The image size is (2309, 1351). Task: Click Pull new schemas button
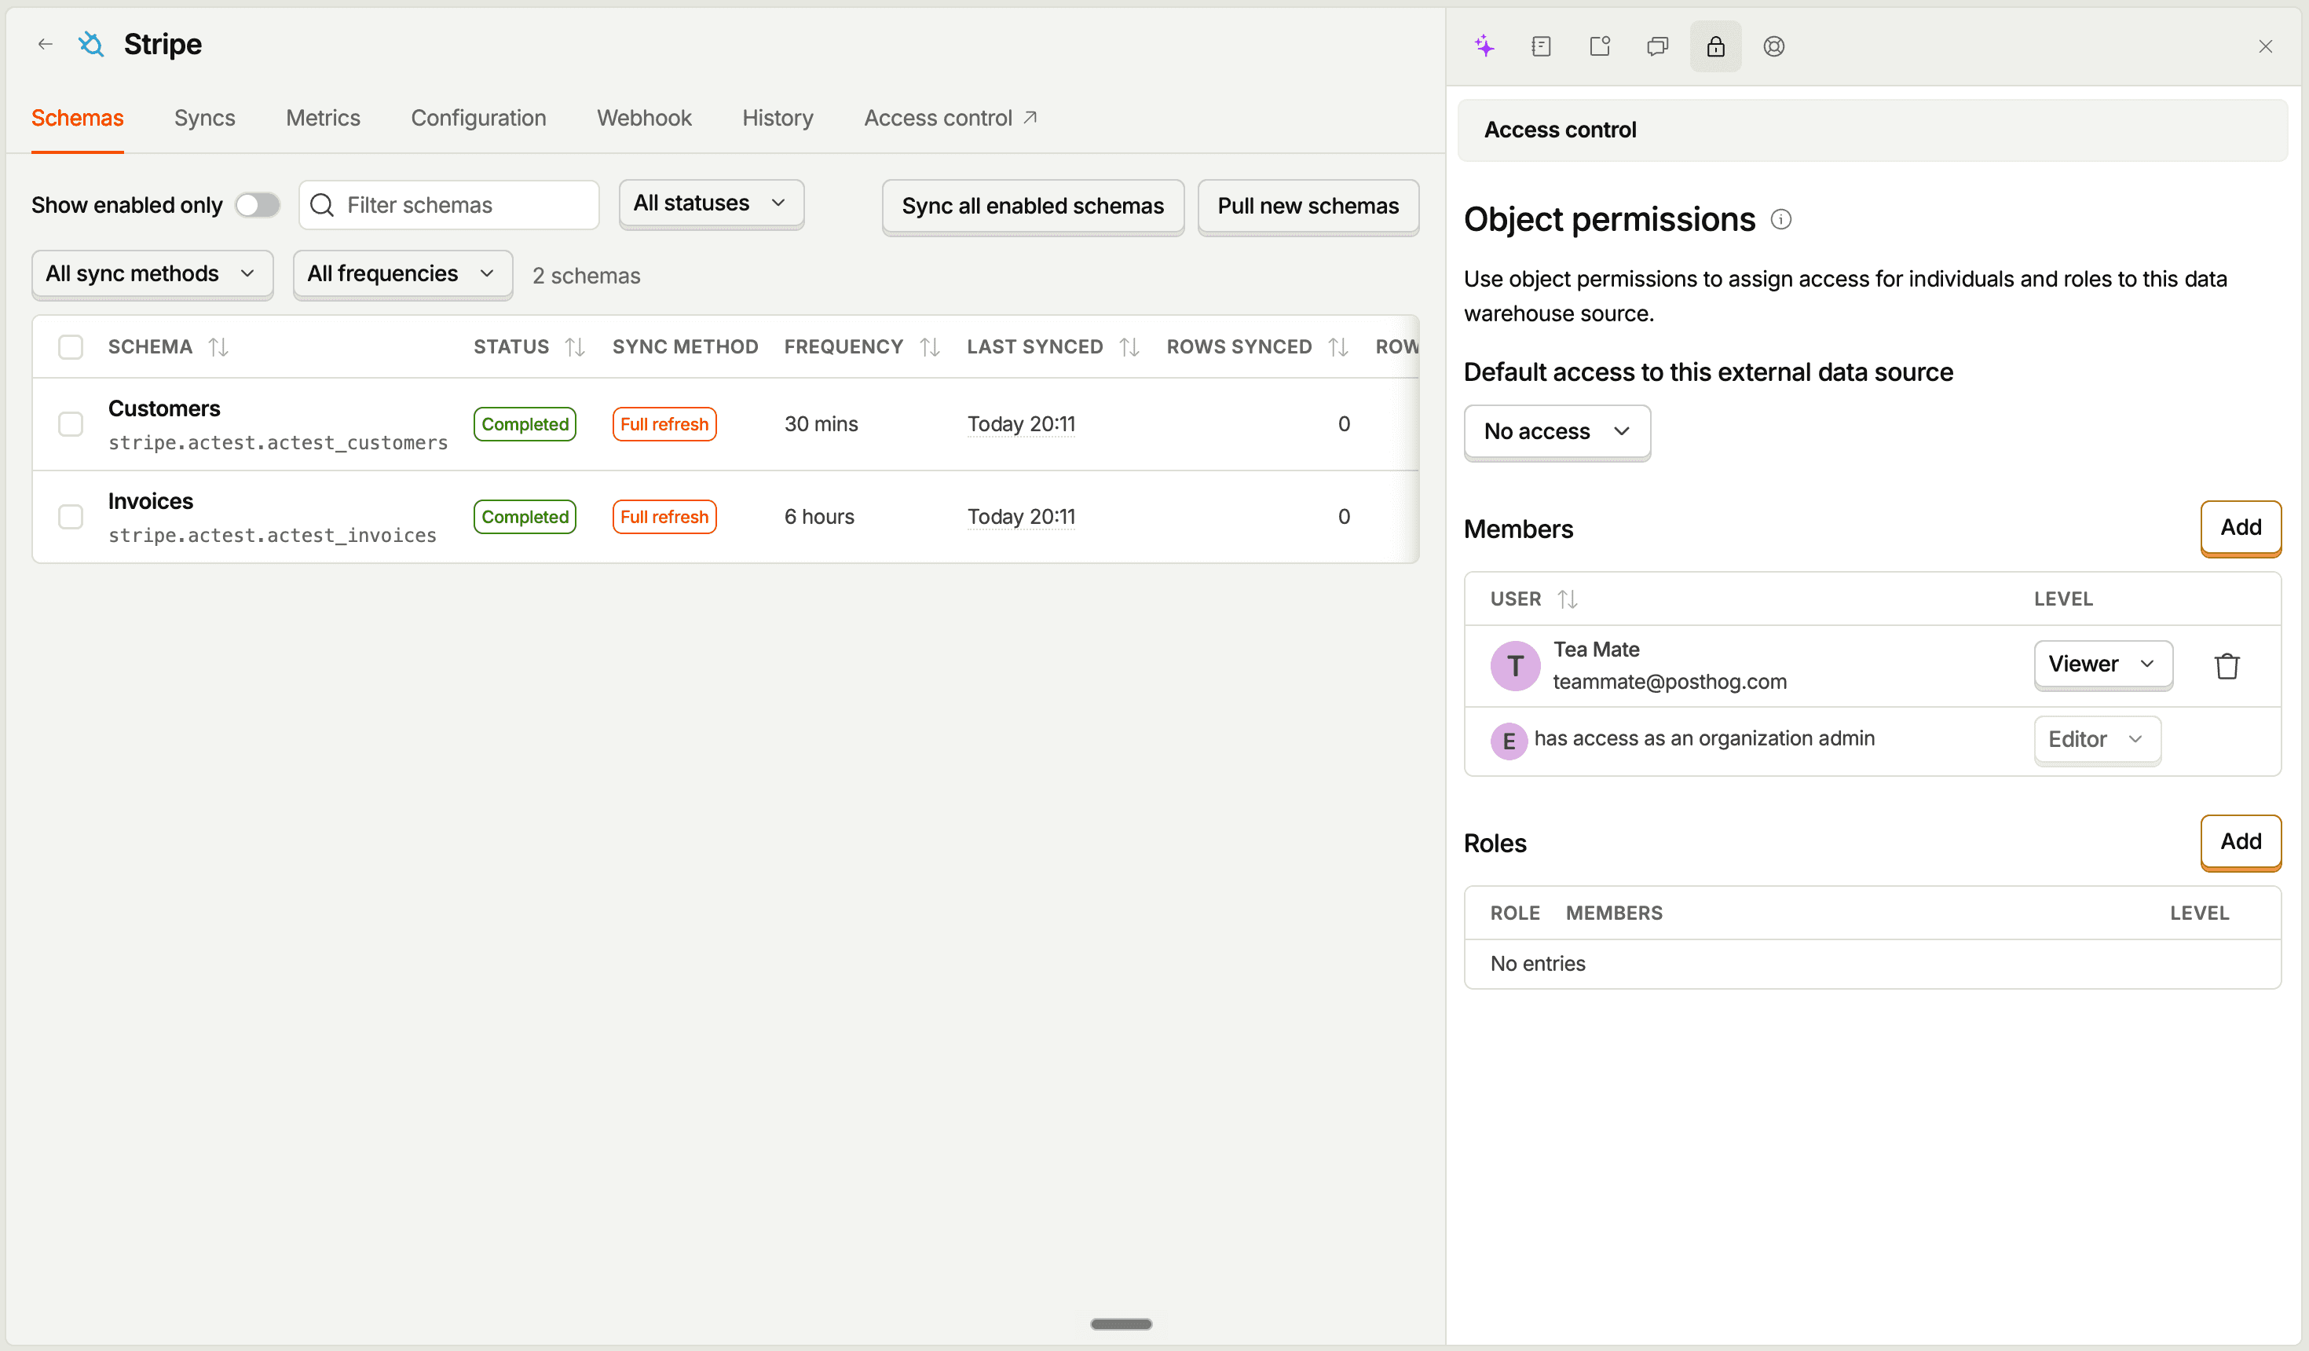[x=1308, y=207]
